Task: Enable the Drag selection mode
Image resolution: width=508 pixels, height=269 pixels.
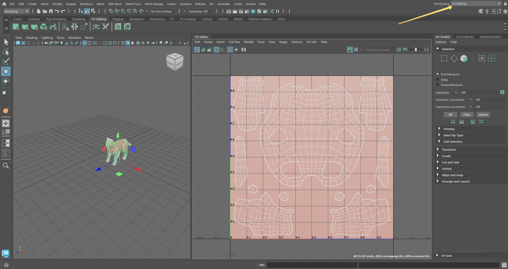Action: 438,80
